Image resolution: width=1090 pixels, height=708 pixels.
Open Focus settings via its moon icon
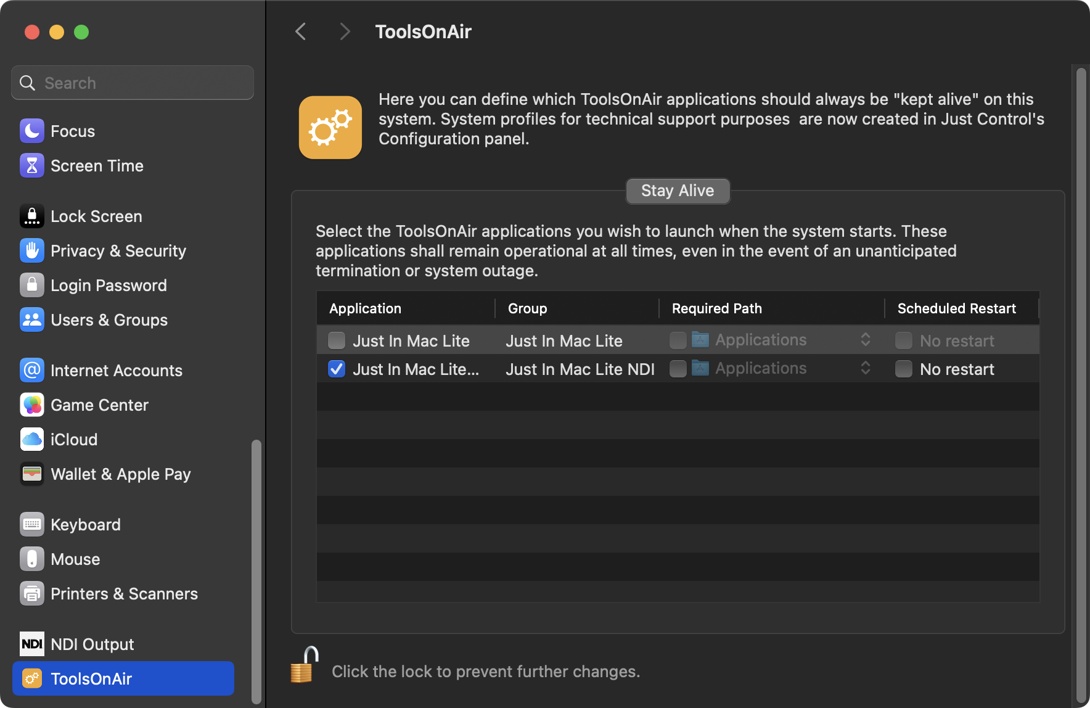pos(32,131)
